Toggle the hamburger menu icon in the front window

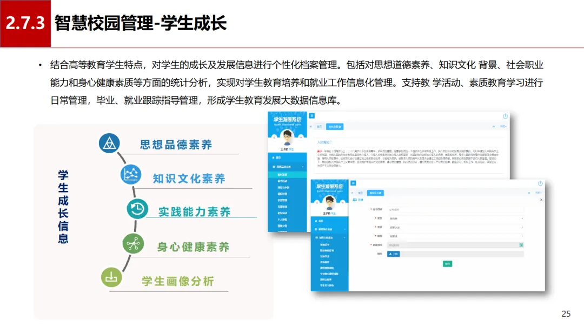pyautogui.click(x=353, y=183)
